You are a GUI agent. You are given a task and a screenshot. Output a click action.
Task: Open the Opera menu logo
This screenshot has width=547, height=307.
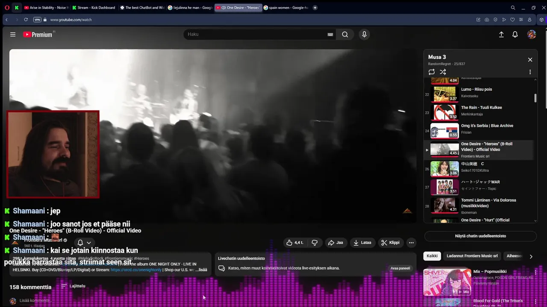point(7,8)
